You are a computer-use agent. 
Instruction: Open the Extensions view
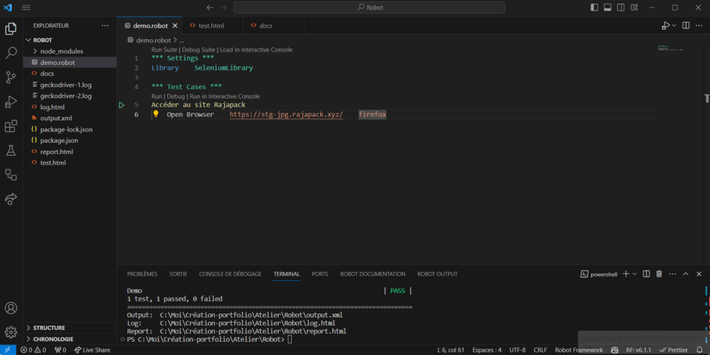click(x=11, y=126)
